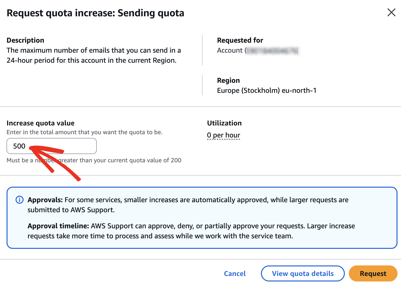Click the 'Approvals:' bold label
Viewport: 401px width, 286px height.
[45, 200]
